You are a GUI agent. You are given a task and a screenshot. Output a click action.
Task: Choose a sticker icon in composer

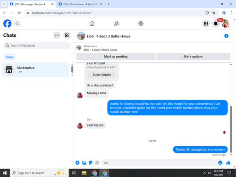tap(91, 163)
